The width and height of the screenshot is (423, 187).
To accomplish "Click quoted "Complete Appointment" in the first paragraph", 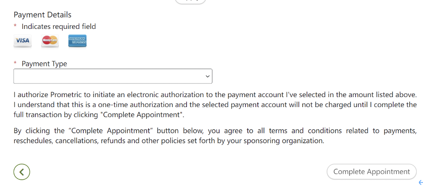I will pyautogui.click(x=142, y=115).
